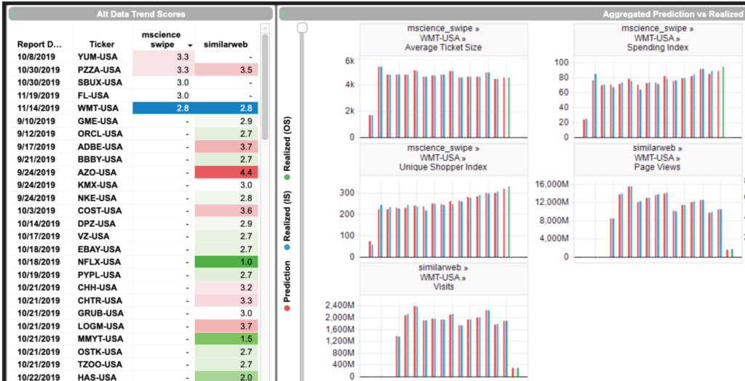Viewport: 745px width, 381px height.
Task: Click the 3.6 similarweb score for COST-USA
Action: [227, 210]
